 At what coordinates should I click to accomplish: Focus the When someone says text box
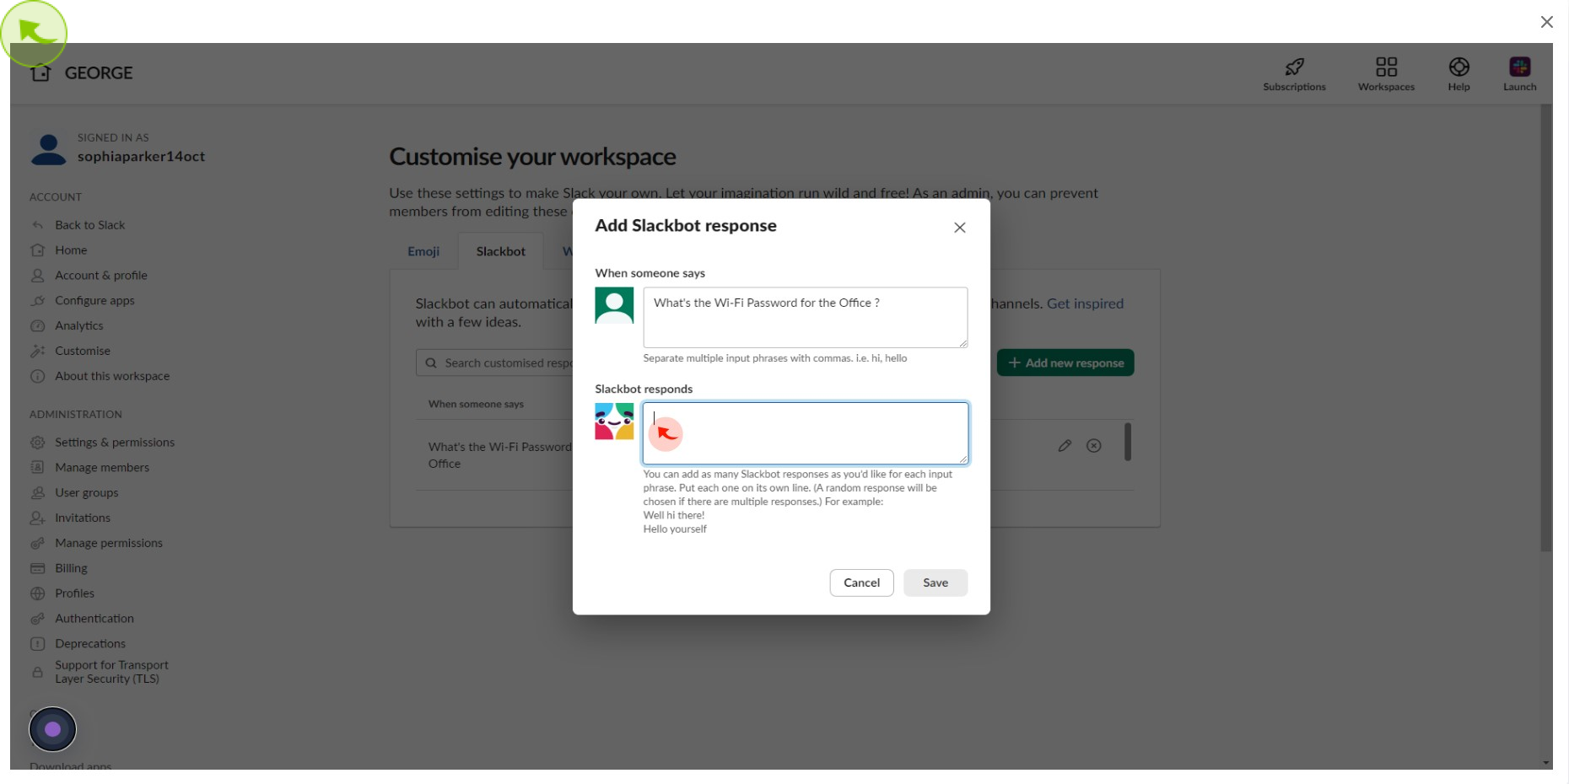pos(805,318)
